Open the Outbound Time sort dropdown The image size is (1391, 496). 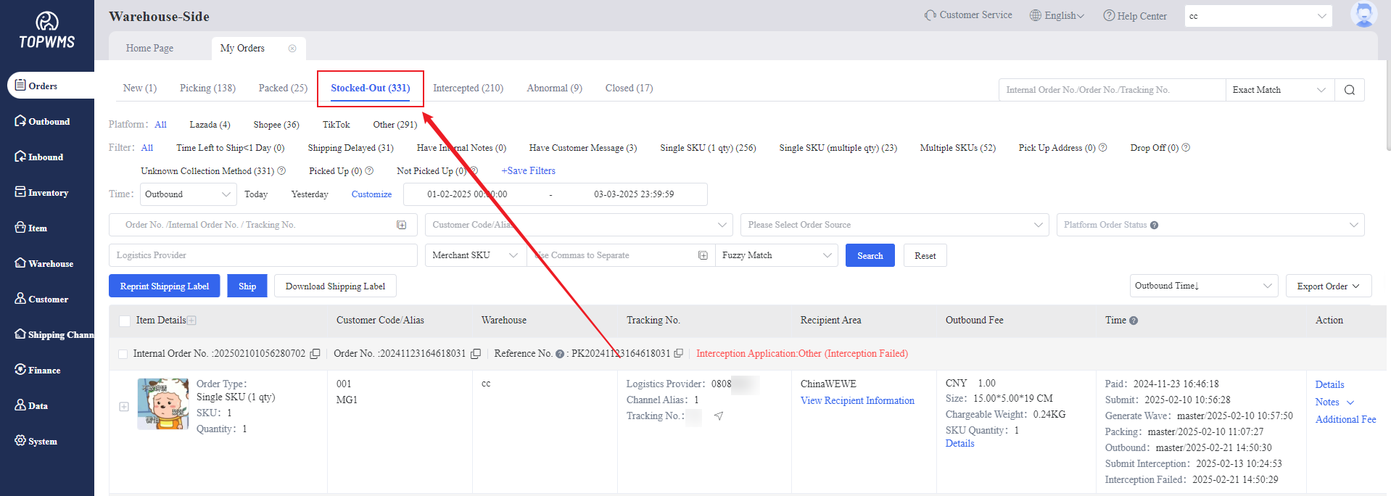(x=1202, y=286)
